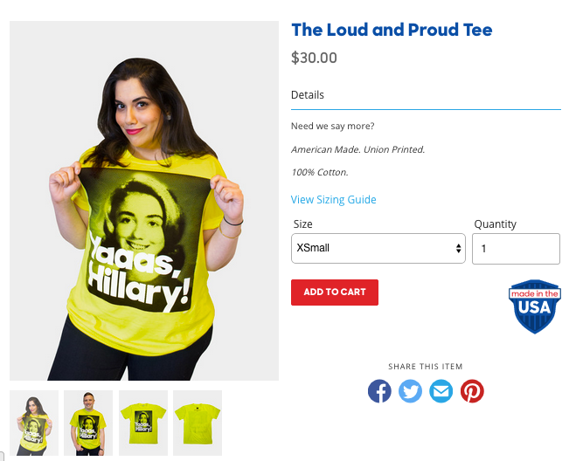Click the main product photo
Image resolution: width=576 pixels, height=461 pixels.
click(x=144, y=201)
